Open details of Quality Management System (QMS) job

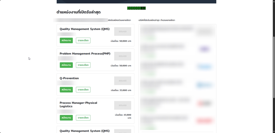click(83, 40)
